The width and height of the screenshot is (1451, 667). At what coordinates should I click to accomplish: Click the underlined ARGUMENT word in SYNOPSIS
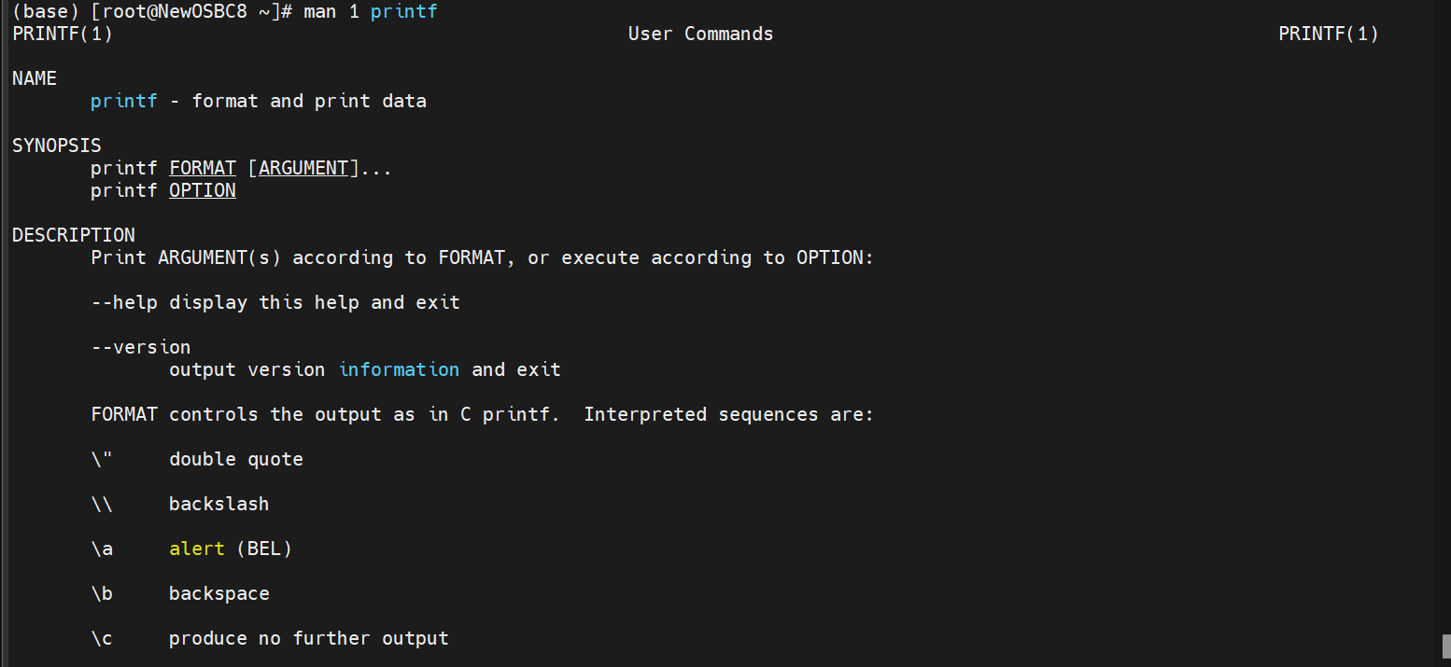(x=303, y=169)
